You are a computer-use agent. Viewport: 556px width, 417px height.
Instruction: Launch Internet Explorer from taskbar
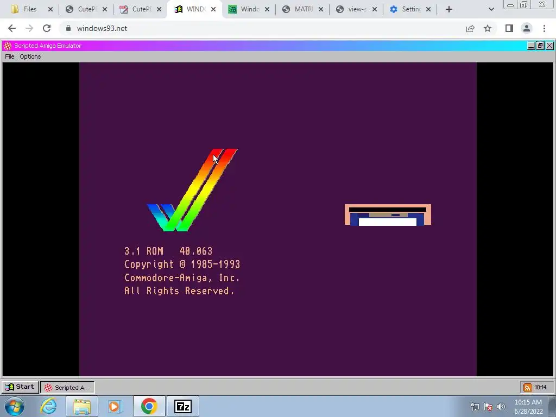point(48,406)
